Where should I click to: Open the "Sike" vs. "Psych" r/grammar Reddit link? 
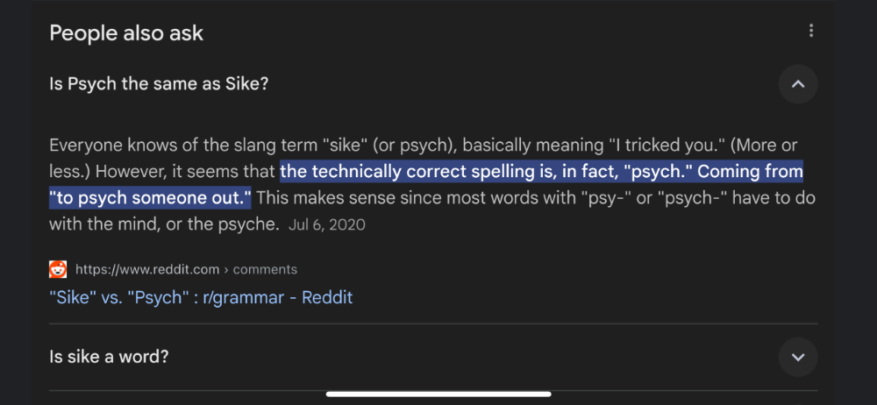pyautogui.click(x=201, y=297)
